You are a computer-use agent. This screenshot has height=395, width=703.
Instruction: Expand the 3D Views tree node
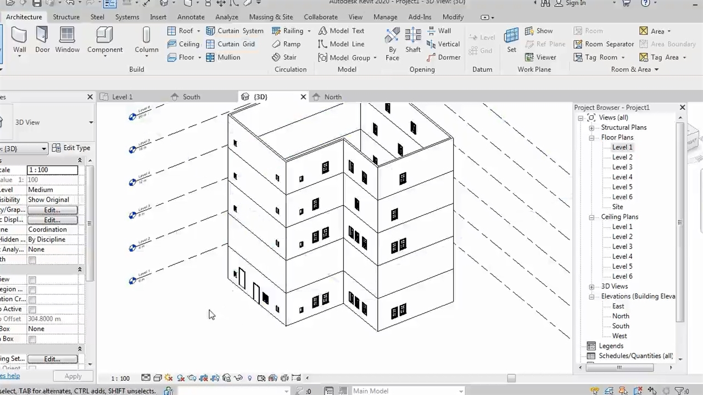[x=592, y=286]
